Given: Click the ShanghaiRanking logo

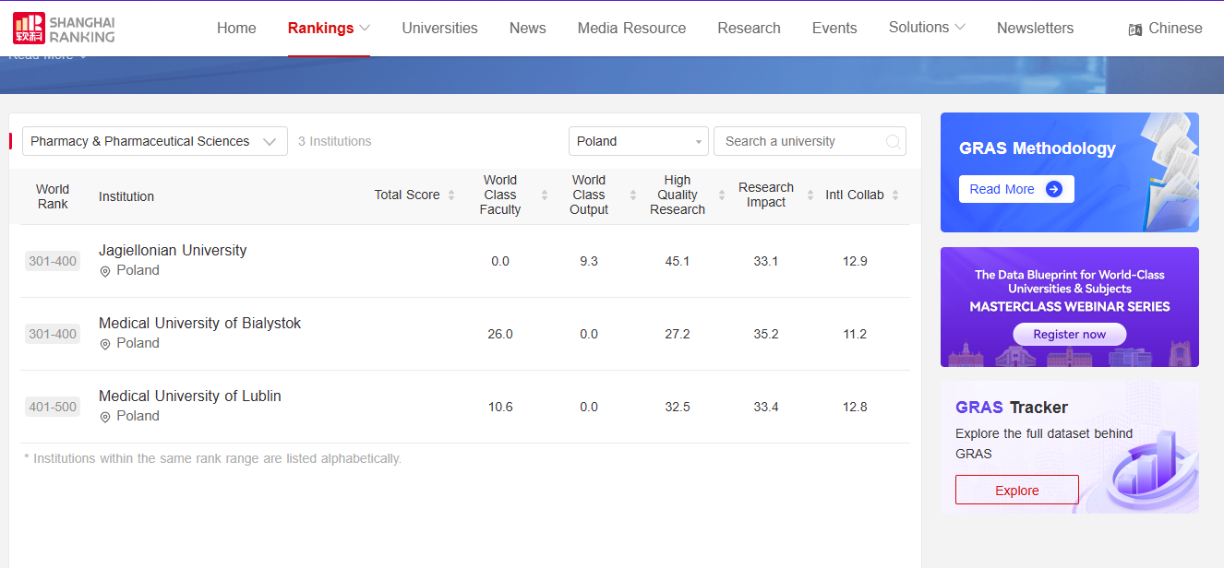Looking at the screenshot, I should pyautogui.click(x=64, y=29).
